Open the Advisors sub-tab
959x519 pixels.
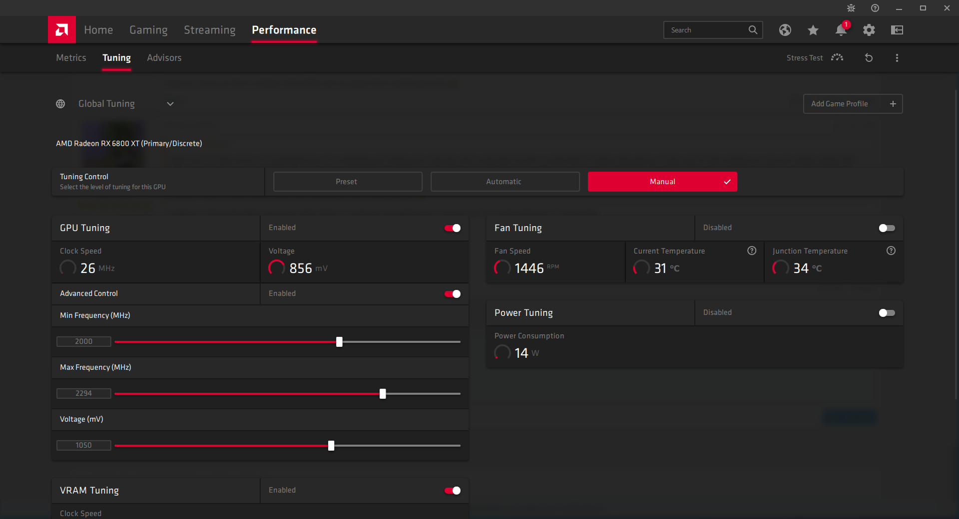point(164,58)
